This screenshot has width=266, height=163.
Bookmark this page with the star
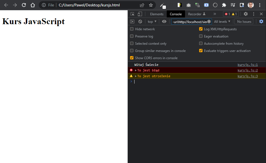[x=151, y=5]
